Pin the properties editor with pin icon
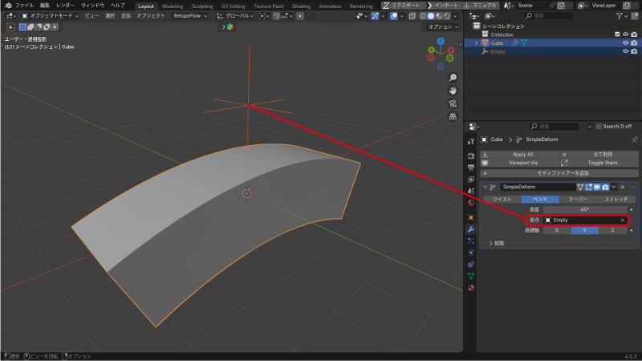This screenshot has height=361, width=642. pyautogui.click(x=635, y=140)
